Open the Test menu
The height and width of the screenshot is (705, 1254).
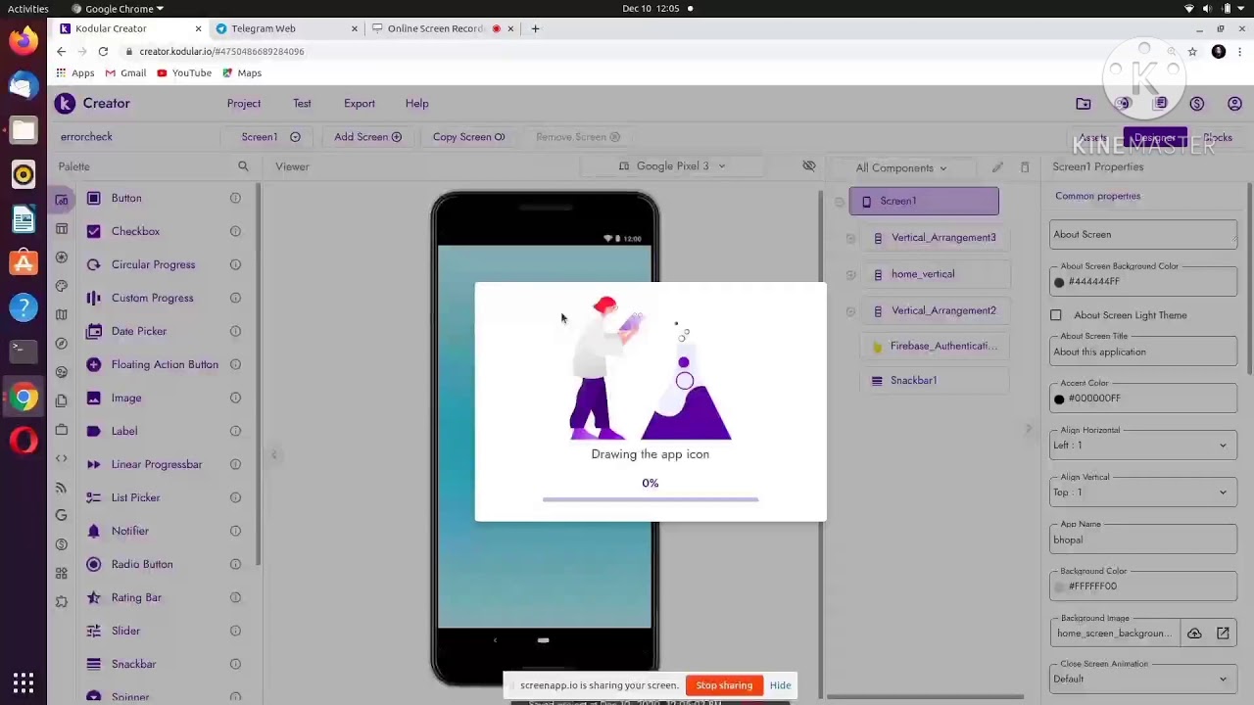click(x=302, y=104)
